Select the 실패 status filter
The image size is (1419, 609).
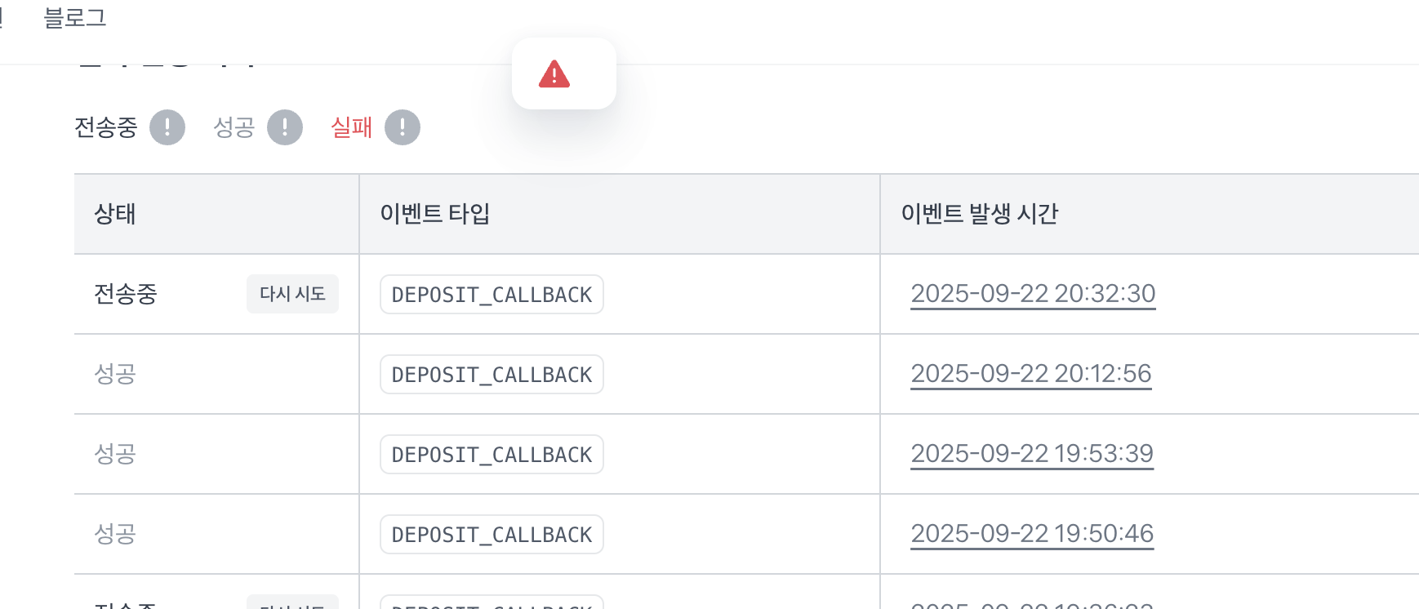pos(352,127)
